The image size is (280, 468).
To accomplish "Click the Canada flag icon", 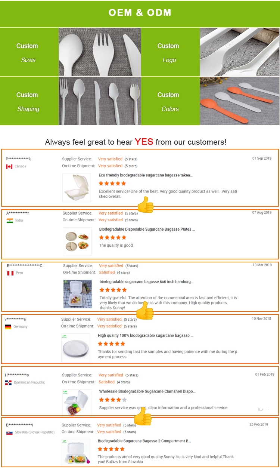I will point(9,167).
